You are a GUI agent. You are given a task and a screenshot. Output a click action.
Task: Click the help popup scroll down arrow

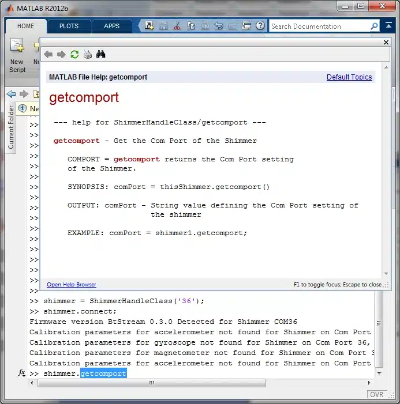click(386, 273)
